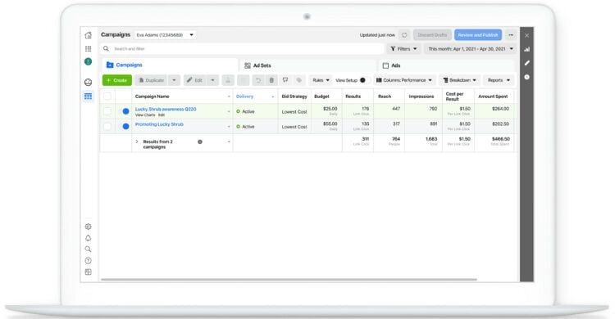
Task: Open the notifications bell icon
Action: pos(89,238)
